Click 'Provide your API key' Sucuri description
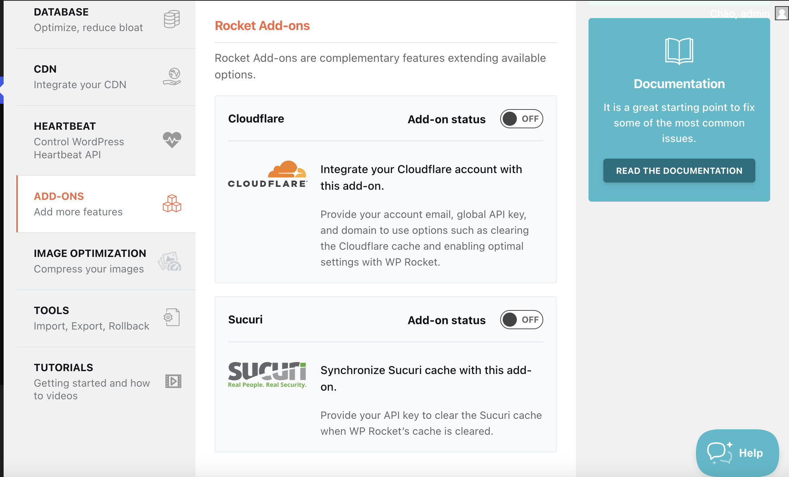This screenshot has height=477, width=789. pyautogui.click(x=431, y=423)
